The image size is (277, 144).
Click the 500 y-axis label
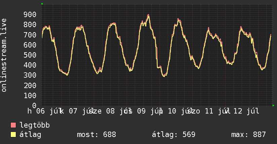tap(30, 55)
